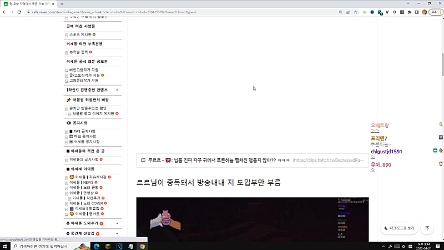Image resolution: width=444 pixels, height=250 pixels.
Task: Click the blue circular extension icon
Action: click(372, 12)
